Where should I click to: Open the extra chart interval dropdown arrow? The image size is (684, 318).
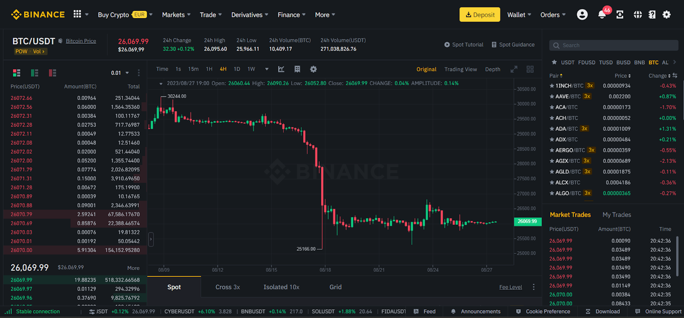(267, 69)
